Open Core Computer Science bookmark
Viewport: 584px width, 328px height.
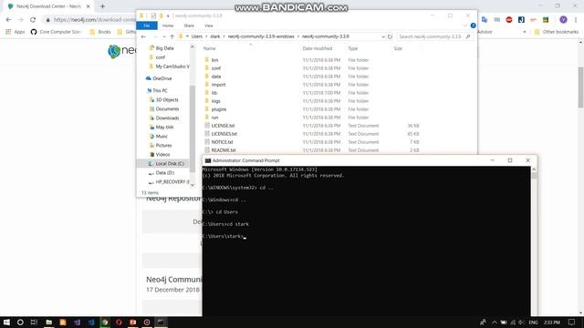(x=56, y=32)
